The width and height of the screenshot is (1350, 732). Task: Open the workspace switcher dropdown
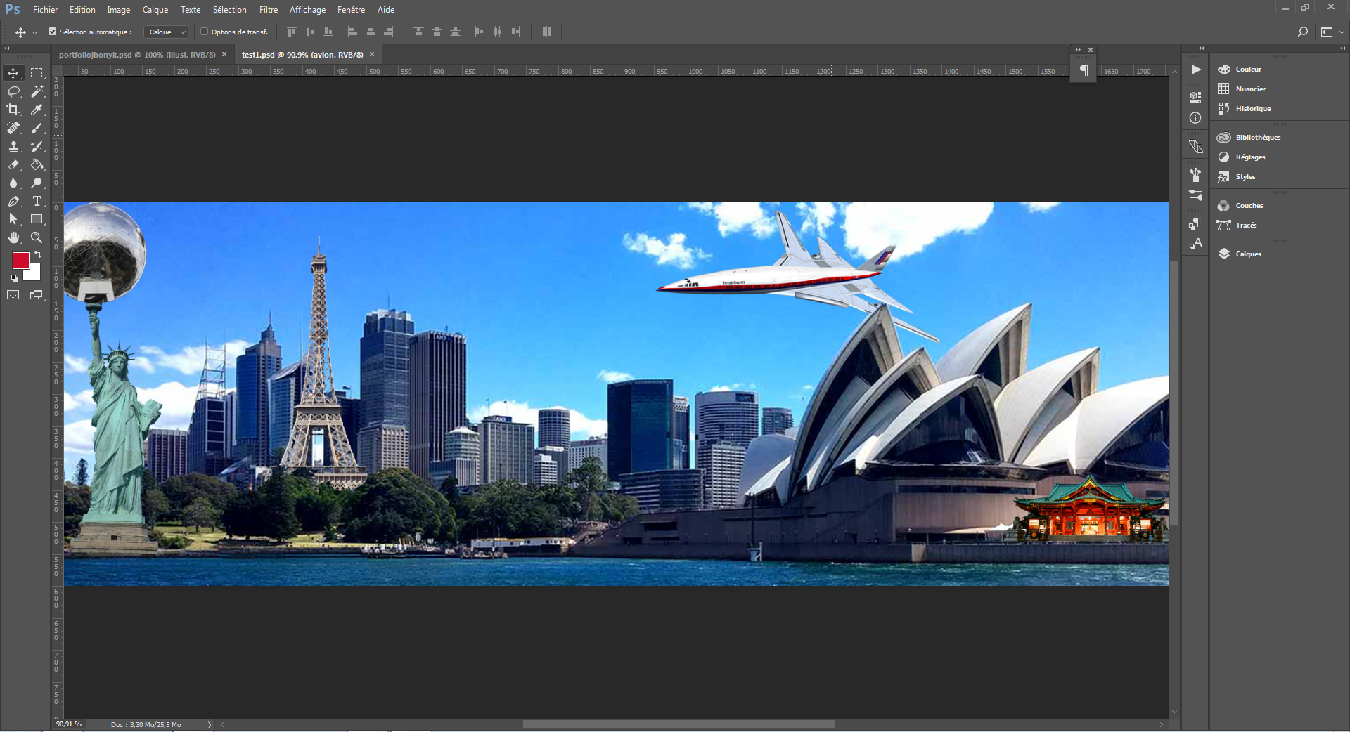tap(1332, 32)
